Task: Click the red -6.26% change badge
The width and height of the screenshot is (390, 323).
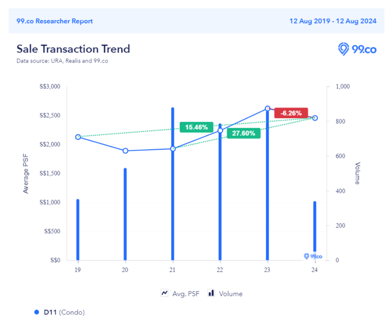Action: point(291,113)
